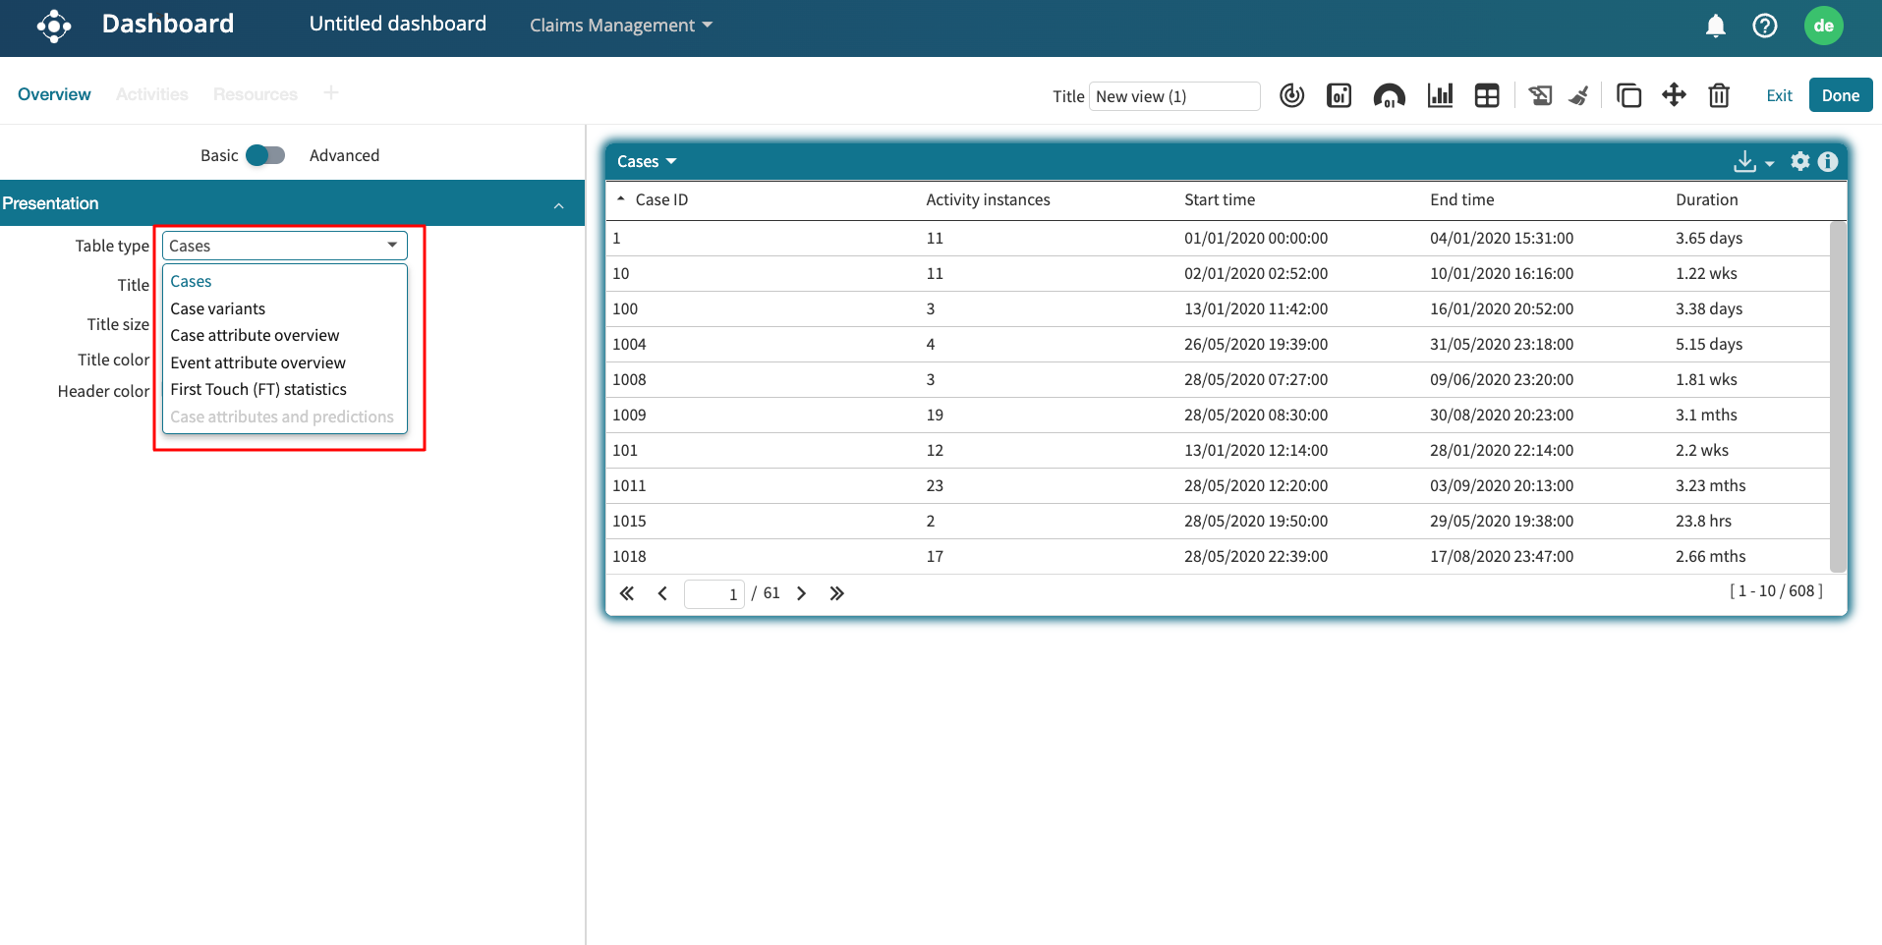Switch to the Activities tab
Screen dimensions: 1882x945
click(x=151, y=94)
